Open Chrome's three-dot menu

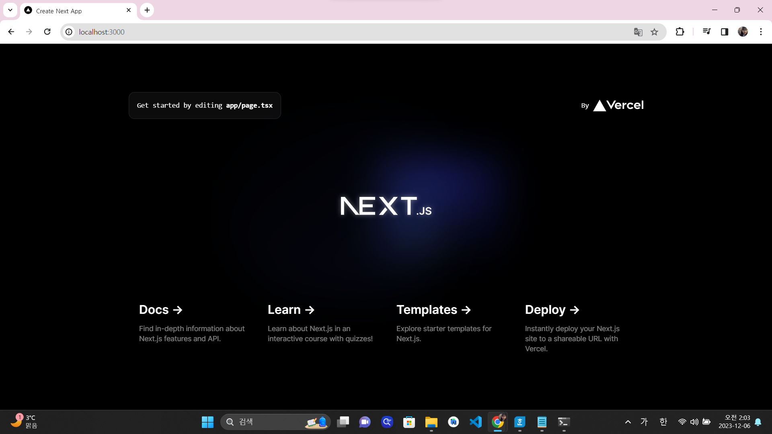(x=761, y=32)
